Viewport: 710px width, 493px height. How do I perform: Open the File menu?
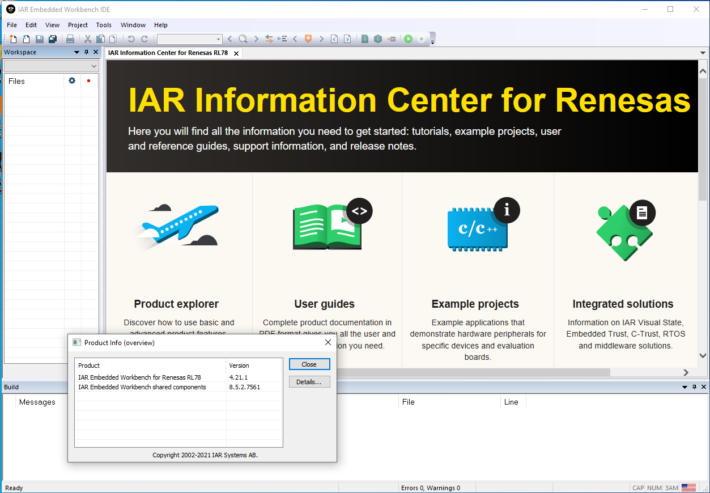pos(12,25)
